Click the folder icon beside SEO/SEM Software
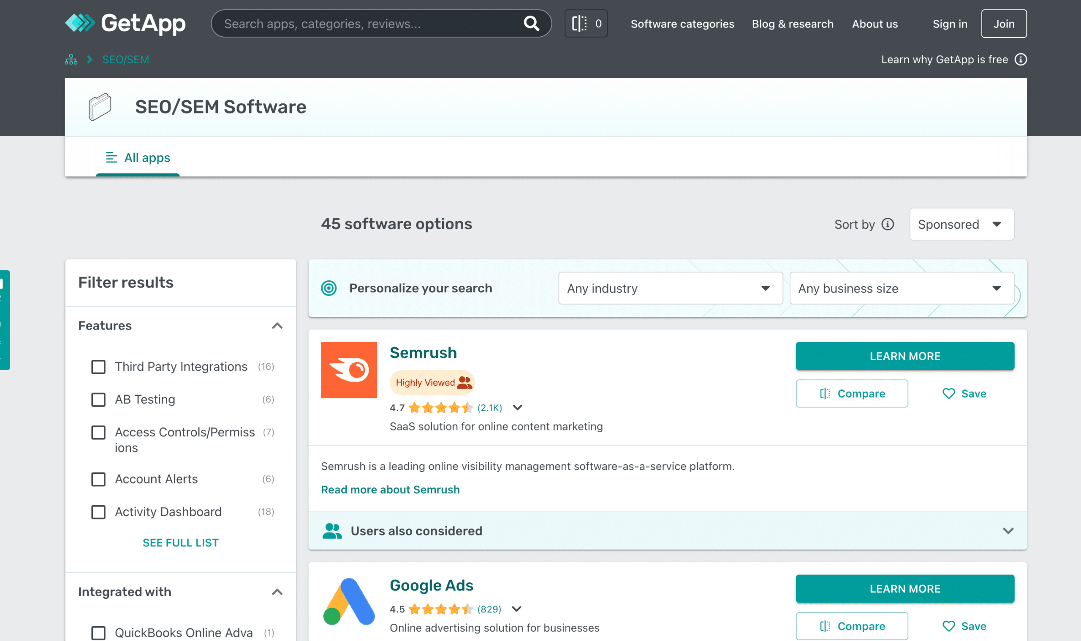Screen dimensions: 1081x641 [x=100, y=107]
